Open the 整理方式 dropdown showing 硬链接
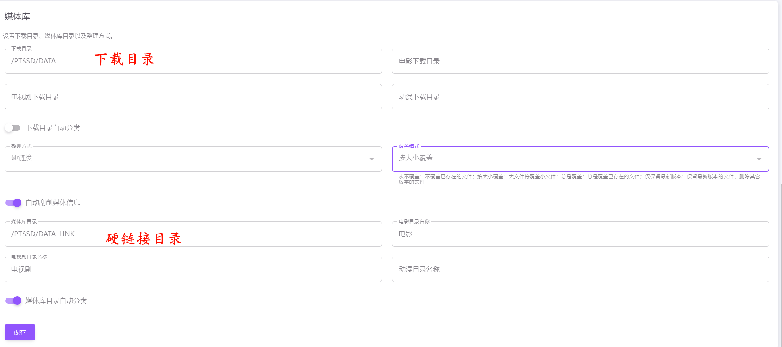This screenshot has height=347, width=782. pos(193,159)
